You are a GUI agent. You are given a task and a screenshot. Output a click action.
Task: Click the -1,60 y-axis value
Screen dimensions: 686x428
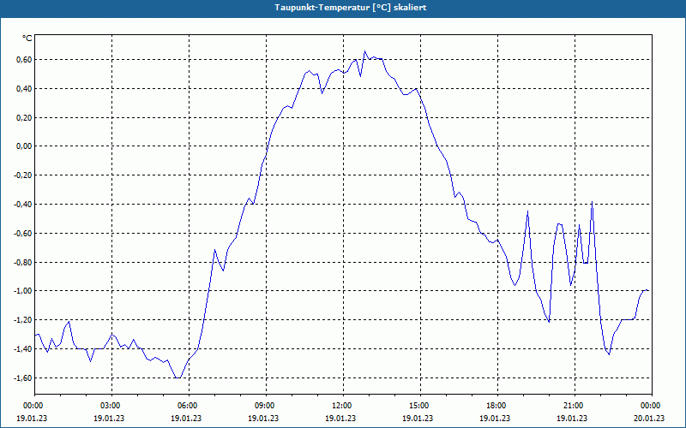pos(23,377)
